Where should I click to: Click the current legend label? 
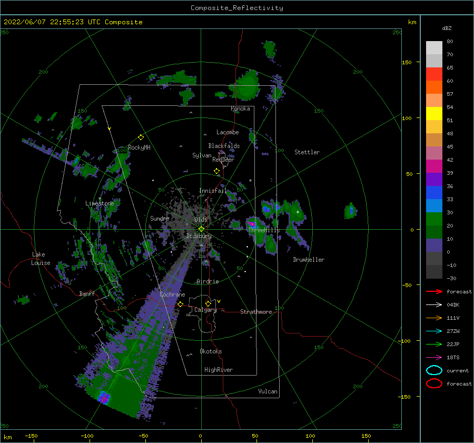coord(458,370)
